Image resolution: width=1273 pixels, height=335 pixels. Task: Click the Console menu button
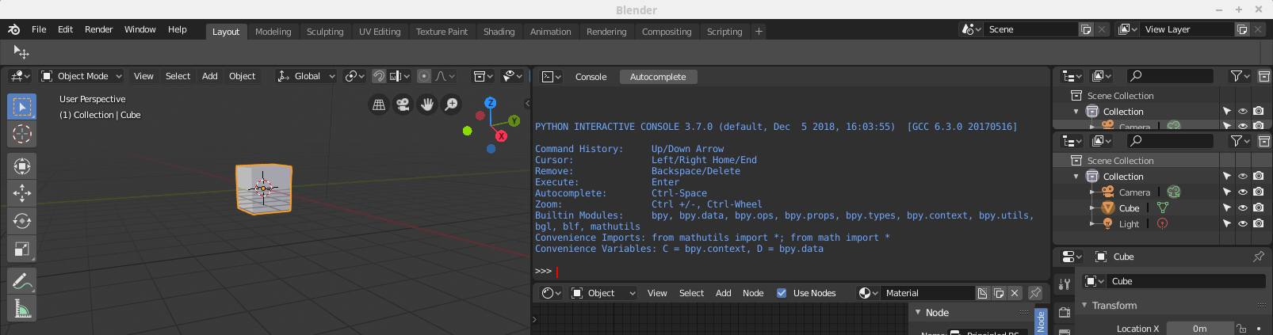point(591,77)
